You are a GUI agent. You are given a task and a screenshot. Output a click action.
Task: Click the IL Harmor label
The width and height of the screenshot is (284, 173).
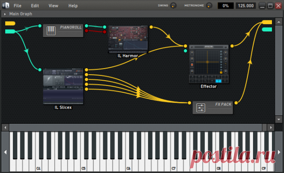(128, 56)
